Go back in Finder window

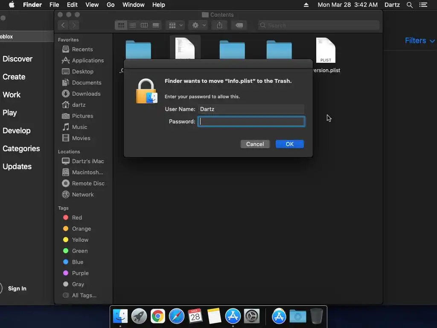point(63,25)
